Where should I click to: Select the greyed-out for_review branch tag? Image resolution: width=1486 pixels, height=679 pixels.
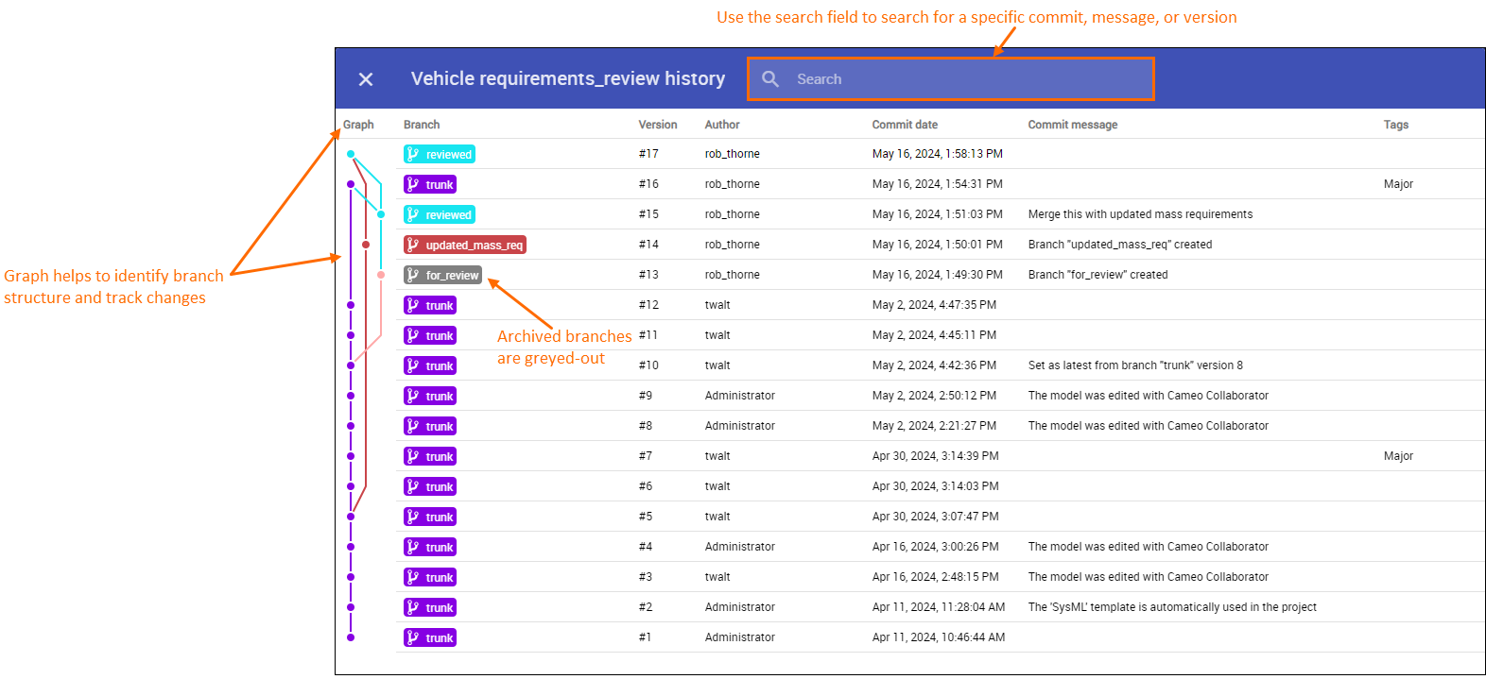click(442, 276)
